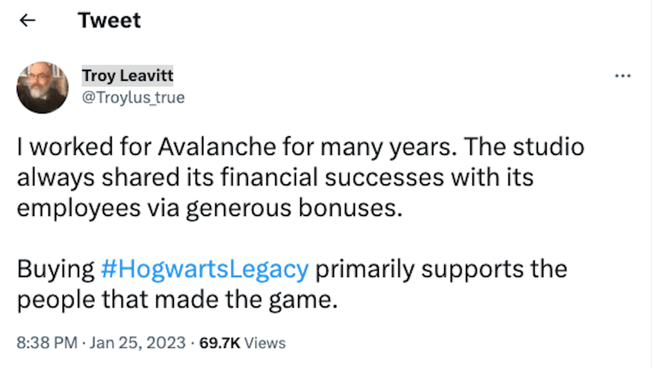Click the back arrow icon
654x368 pixels.
click(x=27, y=21)
